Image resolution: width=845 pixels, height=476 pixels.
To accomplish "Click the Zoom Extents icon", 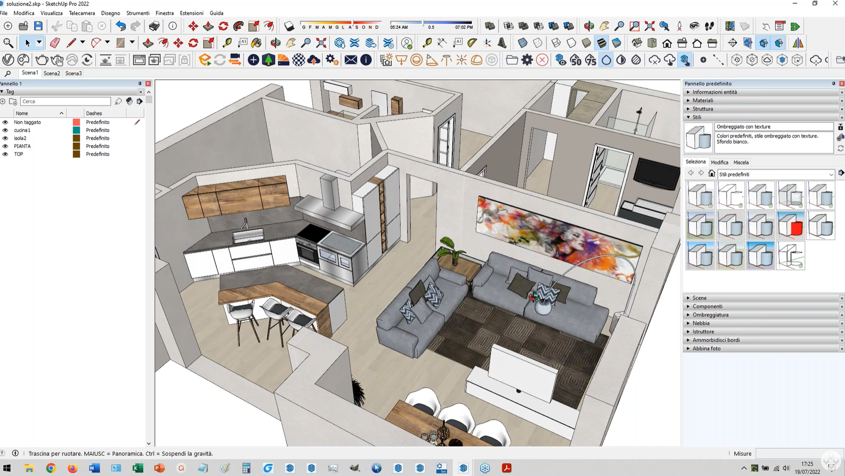I will (x=321, y=43).
